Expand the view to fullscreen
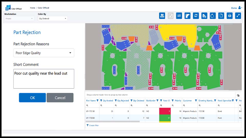 [x=238, y=16]
